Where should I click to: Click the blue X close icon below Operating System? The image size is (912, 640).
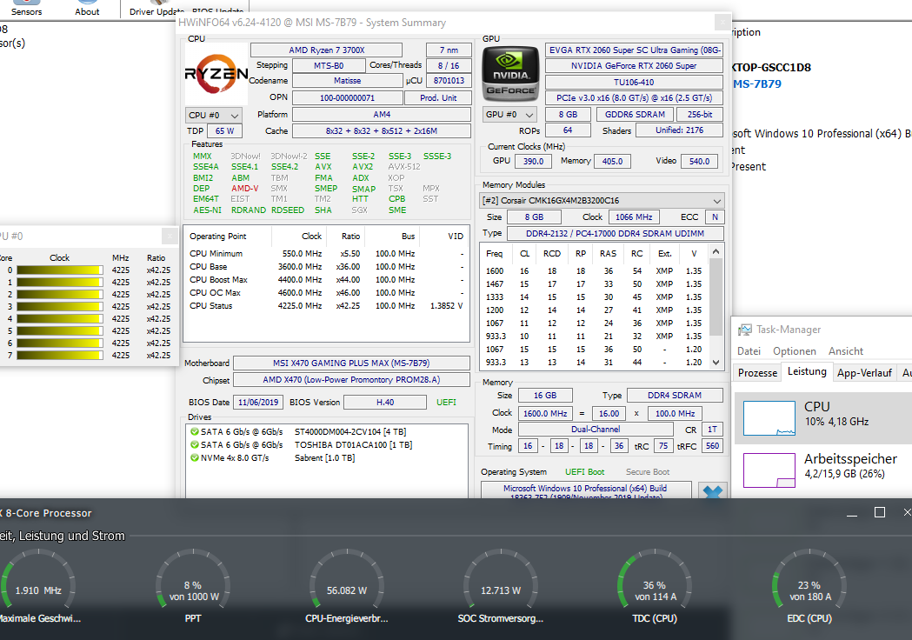coord(712,490)
